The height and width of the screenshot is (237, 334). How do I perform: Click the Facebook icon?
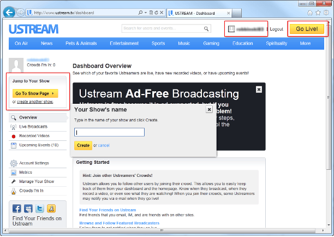click(16, 209)
